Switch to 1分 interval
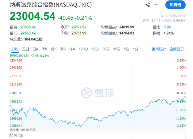 [x=136, y=49]
